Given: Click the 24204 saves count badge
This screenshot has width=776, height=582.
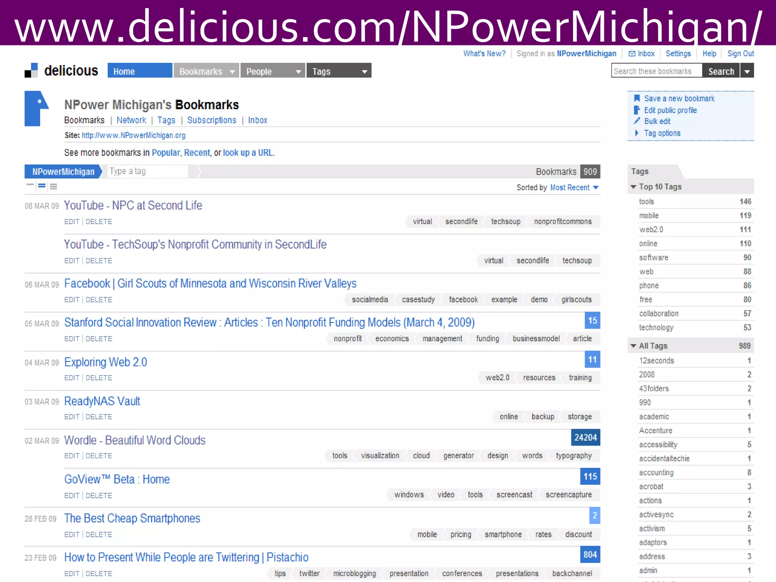Looking at the screenshot, I should pyautogui.click(x=585, y=438).
